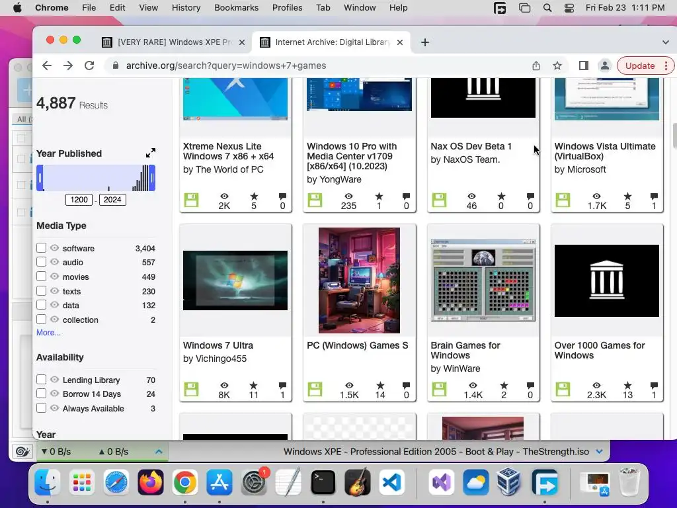The height and width of the screenshot is (508, 677).
Task: Click views eye icon on Xtreme Nexus Lite card
Action: pos(225,196)
